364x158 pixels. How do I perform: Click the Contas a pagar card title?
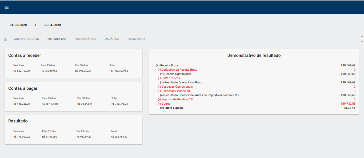pos(23,88)
